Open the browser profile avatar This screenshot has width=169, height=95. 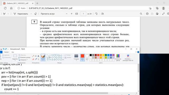163,8
